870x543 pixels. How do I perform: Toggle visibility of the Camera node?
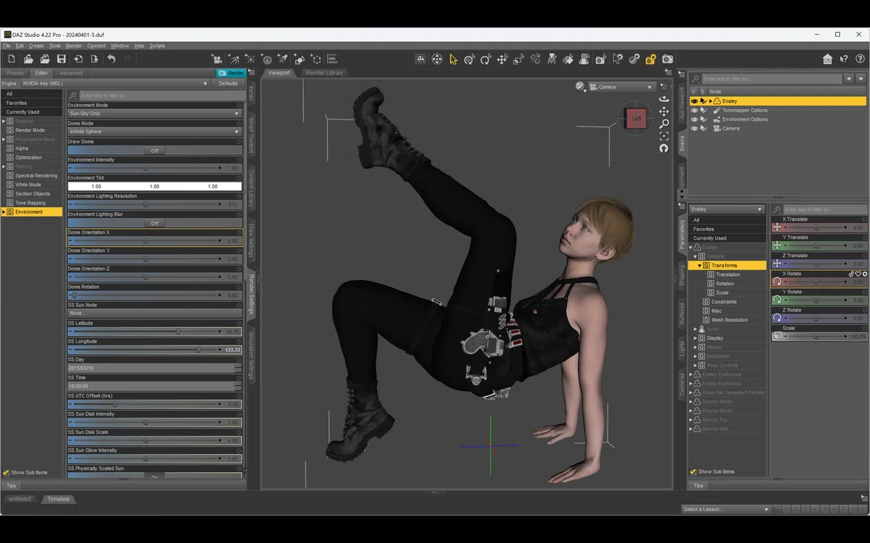[694, 128]
